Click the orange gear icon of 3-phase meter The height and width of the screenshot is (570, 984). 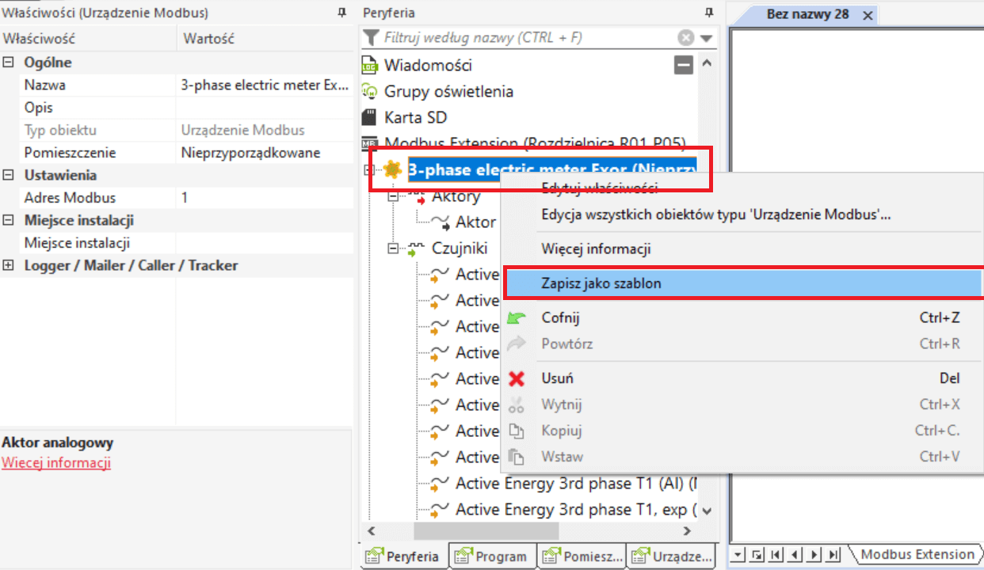pyautogui.click(x=392, y=169)
